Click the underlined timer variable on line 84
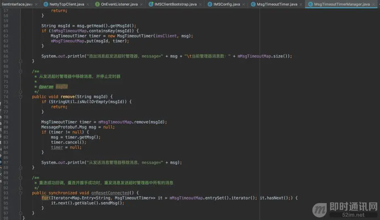This screenshot has height=220, width=380. [57, 147]
